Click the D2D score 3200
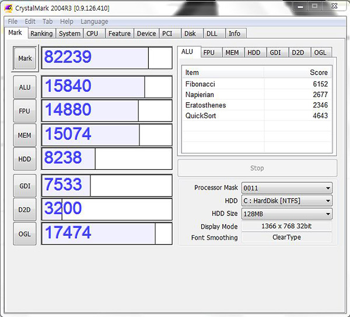Image resolution: width=350 pixels, height=317 pixels. click(x=107, y=210)
